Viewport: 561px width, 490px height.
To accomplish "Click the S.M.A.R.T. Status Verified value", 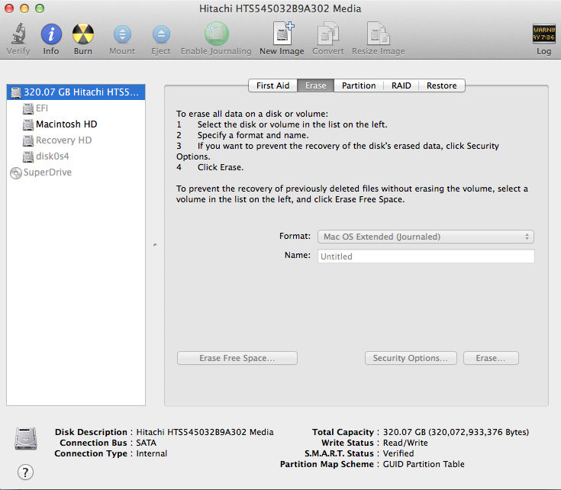I will (x=398, y=453).
